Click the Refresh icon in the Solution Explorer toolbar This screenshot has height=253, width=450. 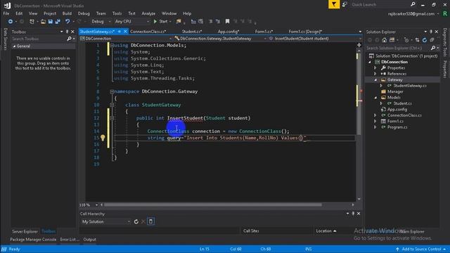click(x=425, y=40)
